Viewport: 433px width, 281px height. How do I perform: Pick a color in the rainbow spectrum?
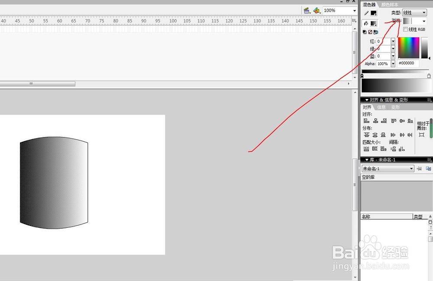click(408, 48)
